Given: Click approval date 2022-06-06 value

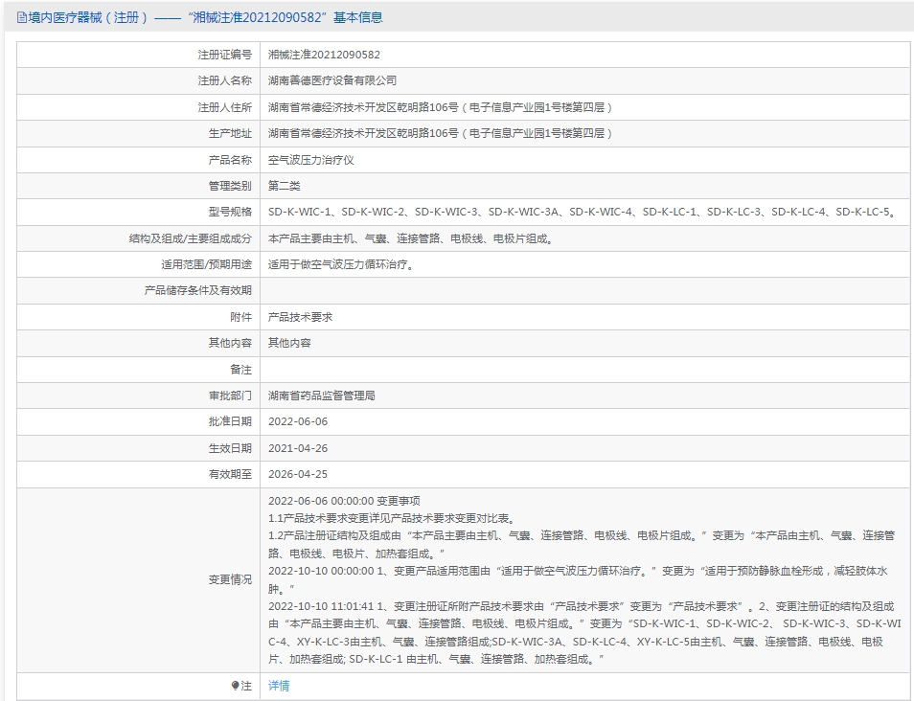Looking at the screenshot, I should pos(297,420).
